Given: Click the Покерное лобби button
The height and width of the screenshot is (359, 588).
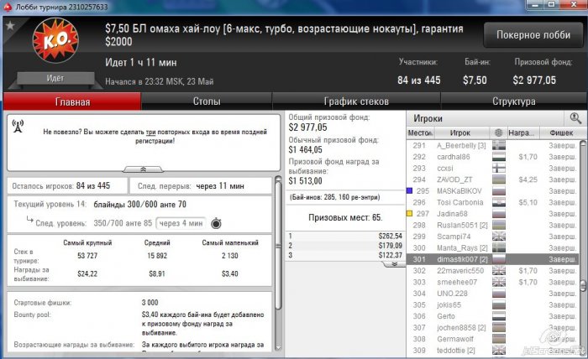Looking at the screenshot, I should tap(533, 35).
